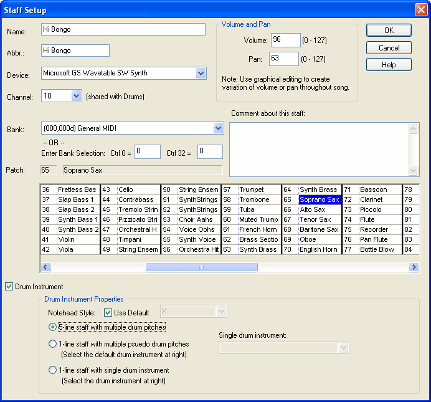Click the OK button
The width and height of the screenshot is (431, 402).
(389, 31)
